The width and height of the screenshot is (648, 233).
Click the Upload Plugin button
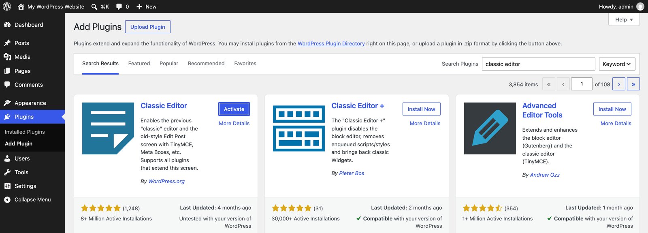pyautogui.click(x=148, y=27)
